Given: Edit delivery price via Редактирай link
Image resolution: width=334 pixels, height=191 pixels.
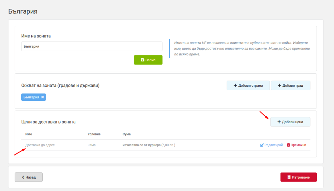Looking at the screenshot, I should (271, 145).
